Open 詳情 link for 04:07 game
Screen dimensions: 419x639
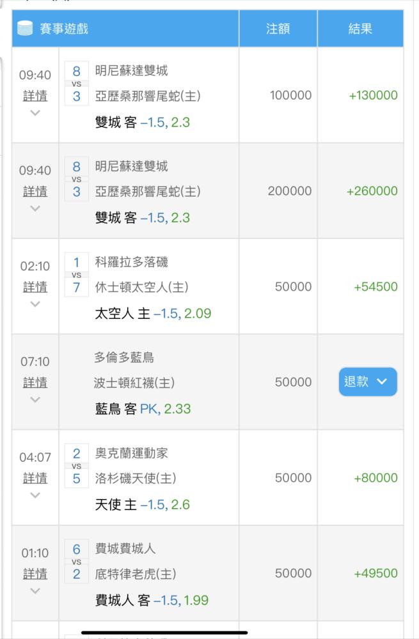[35, 478]
